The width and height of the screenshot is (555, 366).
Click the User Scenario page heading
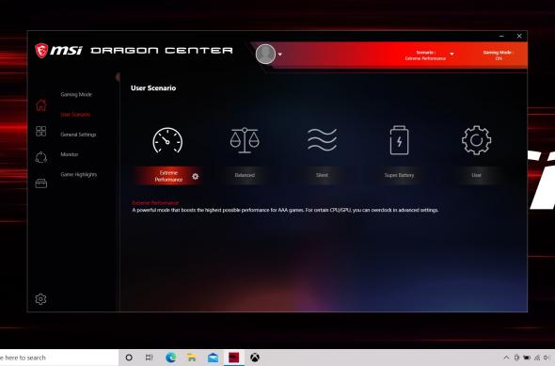[153, 88]
